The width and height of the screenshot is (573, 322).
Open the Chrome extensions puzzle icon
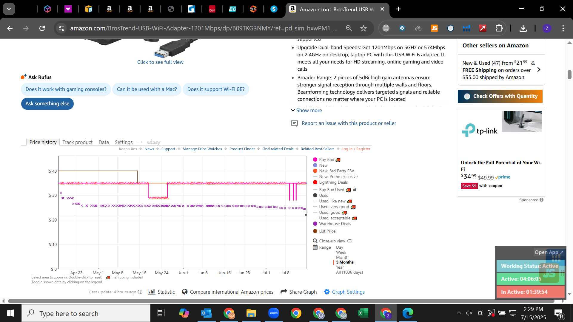(x=499, y=28)
